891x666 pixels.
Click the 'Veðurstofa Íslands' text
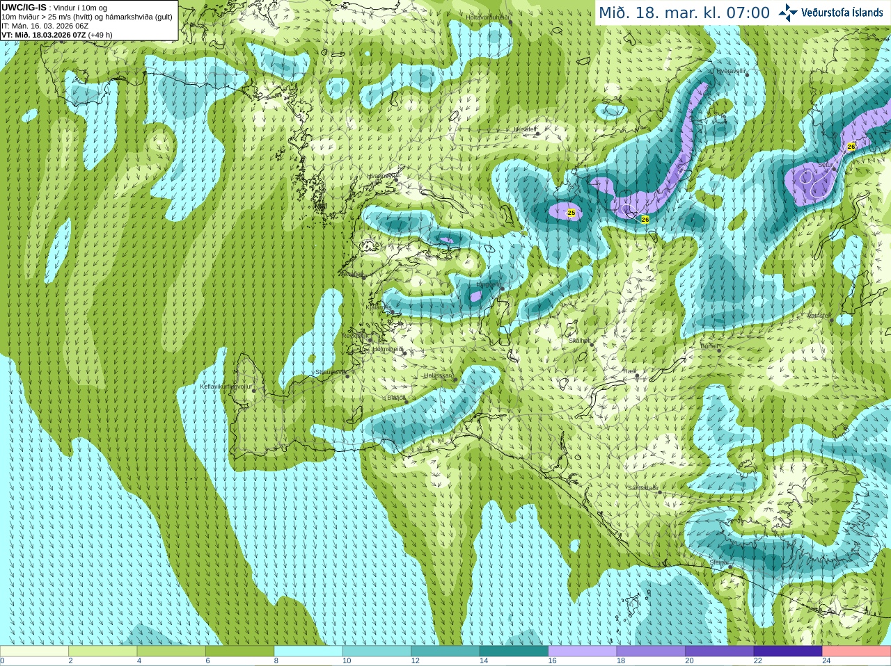tap(842, 13)
